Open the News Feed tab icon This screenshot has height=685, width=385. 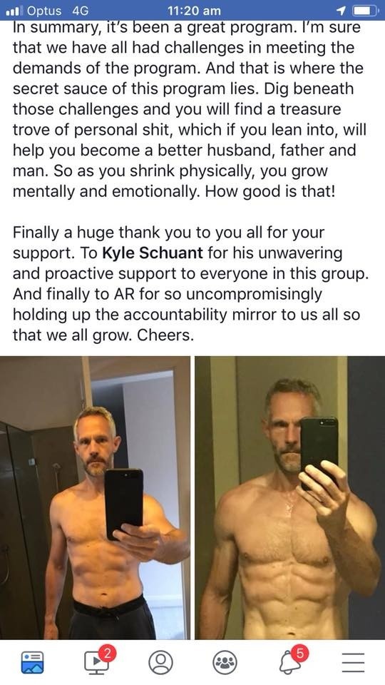pyautogui.click(x=32, y=663)
